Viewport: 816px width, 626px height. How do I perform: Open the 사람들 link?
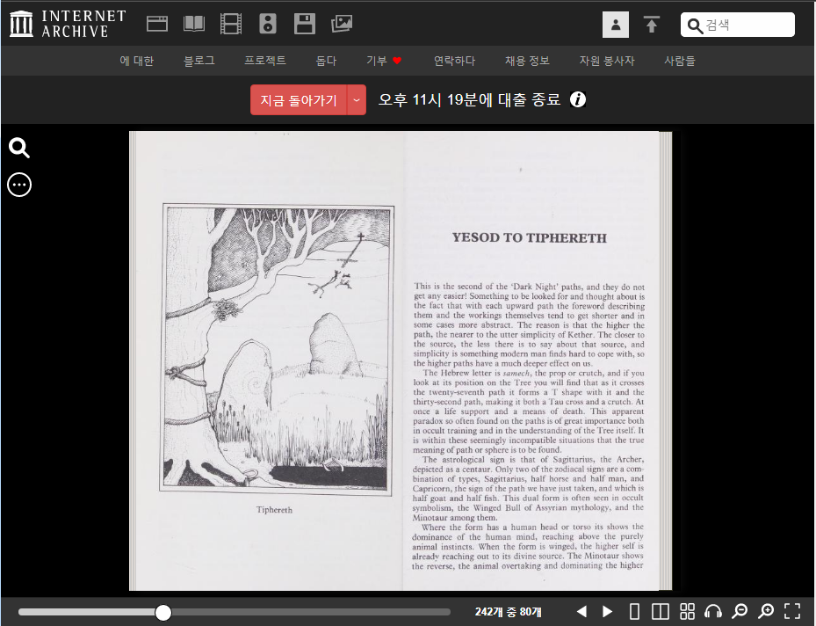[680, 61]
